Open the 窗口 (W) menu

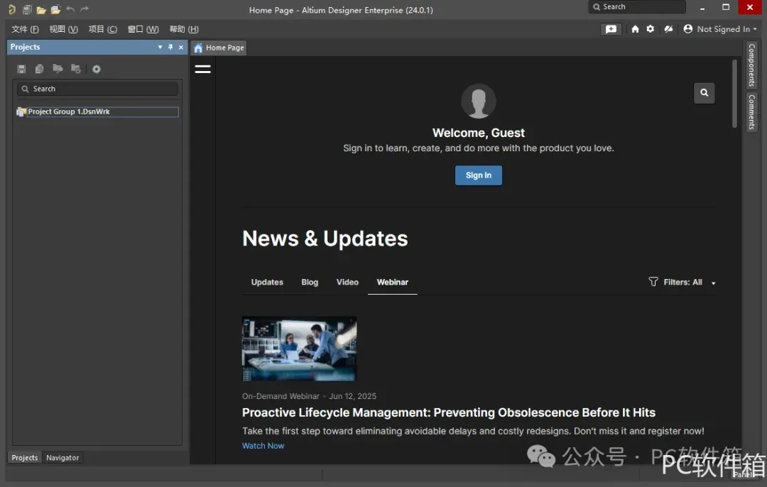pos(143,29)
